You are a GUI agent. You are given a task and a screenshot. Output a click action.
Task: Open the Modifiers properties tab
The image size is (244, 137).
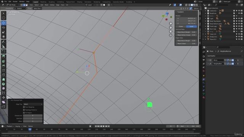point(204,79)
